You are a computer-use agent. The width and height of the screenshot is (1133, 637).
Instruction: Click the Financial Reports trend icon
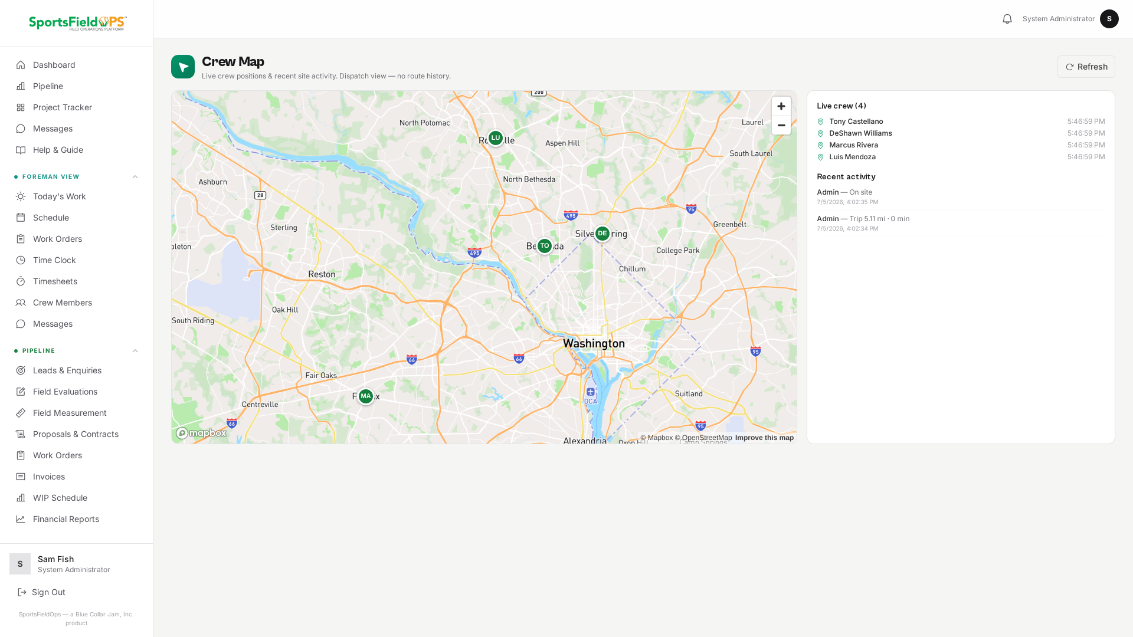(21, 519)
